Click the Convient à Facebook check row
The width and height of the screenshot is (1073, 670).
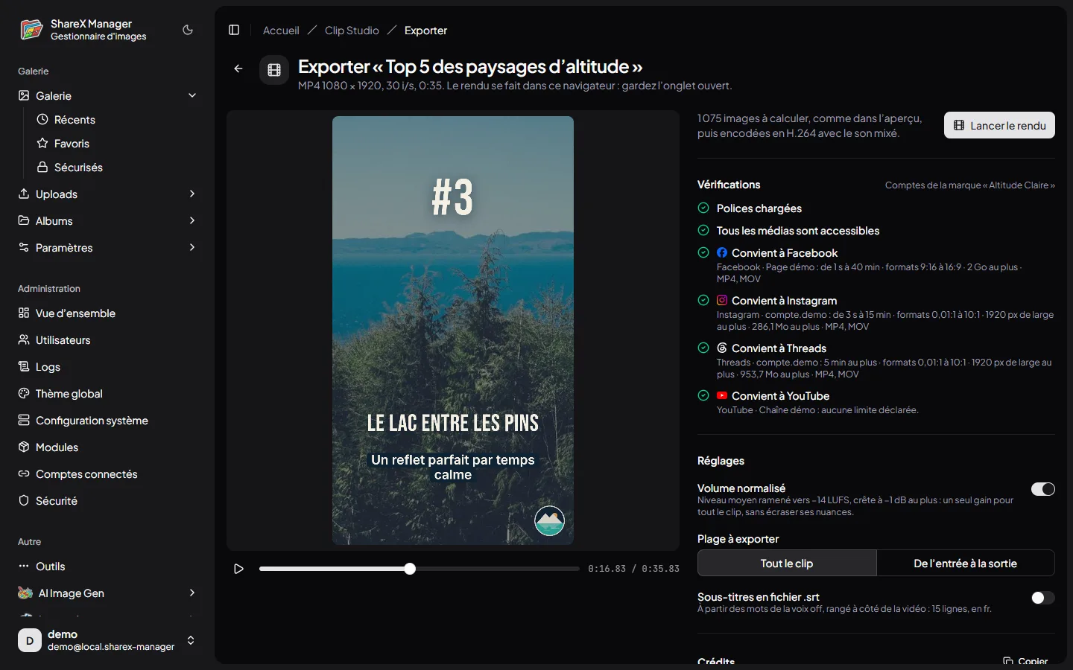[876, 265]
